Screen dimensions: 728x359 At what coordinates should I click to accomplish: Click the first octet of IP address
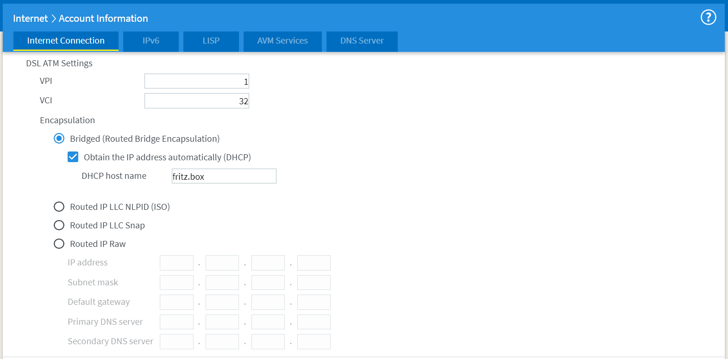click(176, 263)
